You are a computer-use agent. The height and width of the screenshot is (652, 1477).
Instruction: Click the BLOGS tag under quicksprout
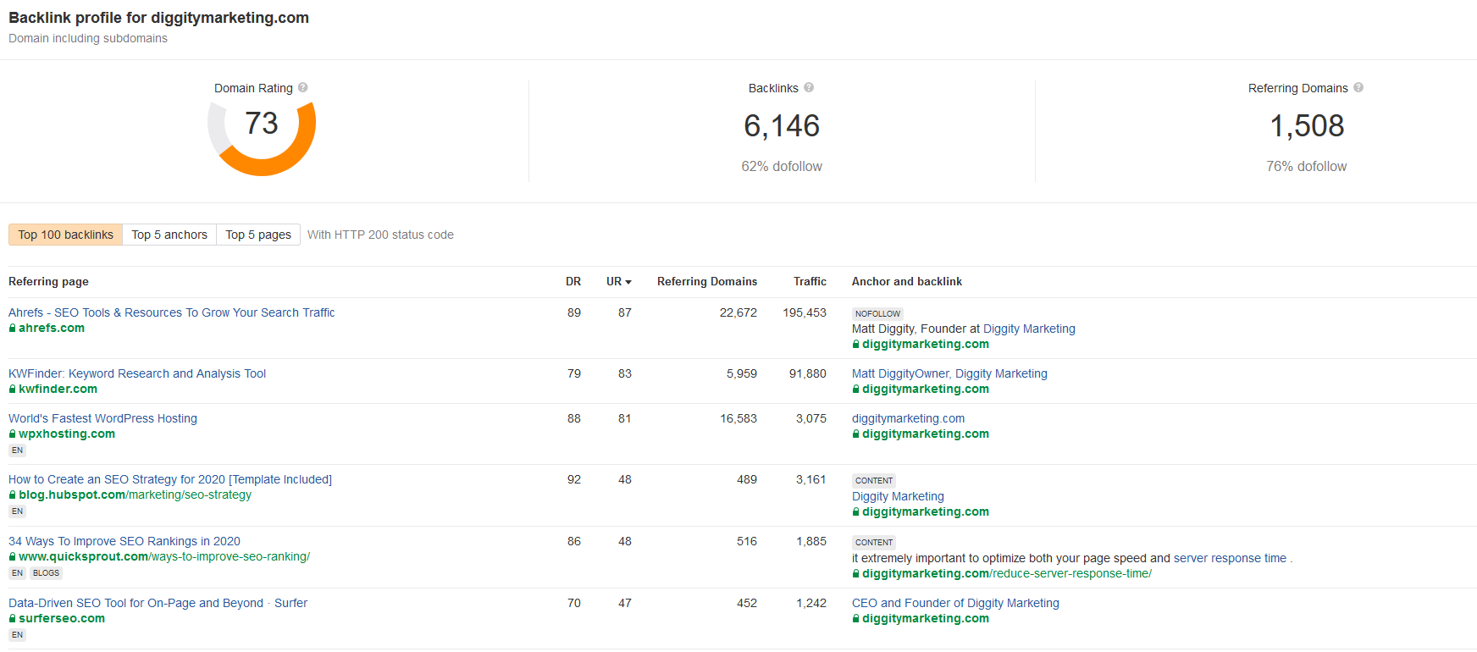[46, 573]
